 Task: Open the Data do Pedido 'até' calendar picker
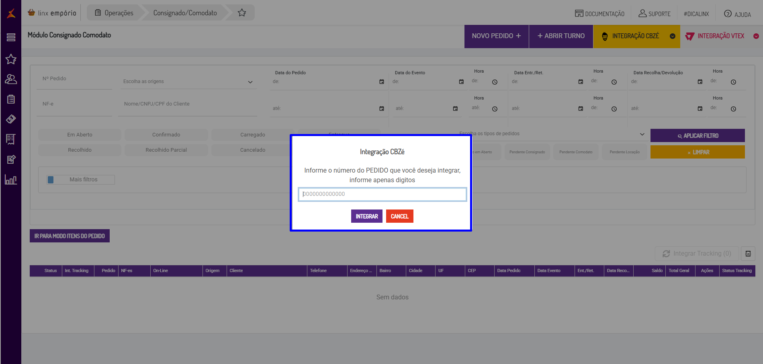pos(382,109)
